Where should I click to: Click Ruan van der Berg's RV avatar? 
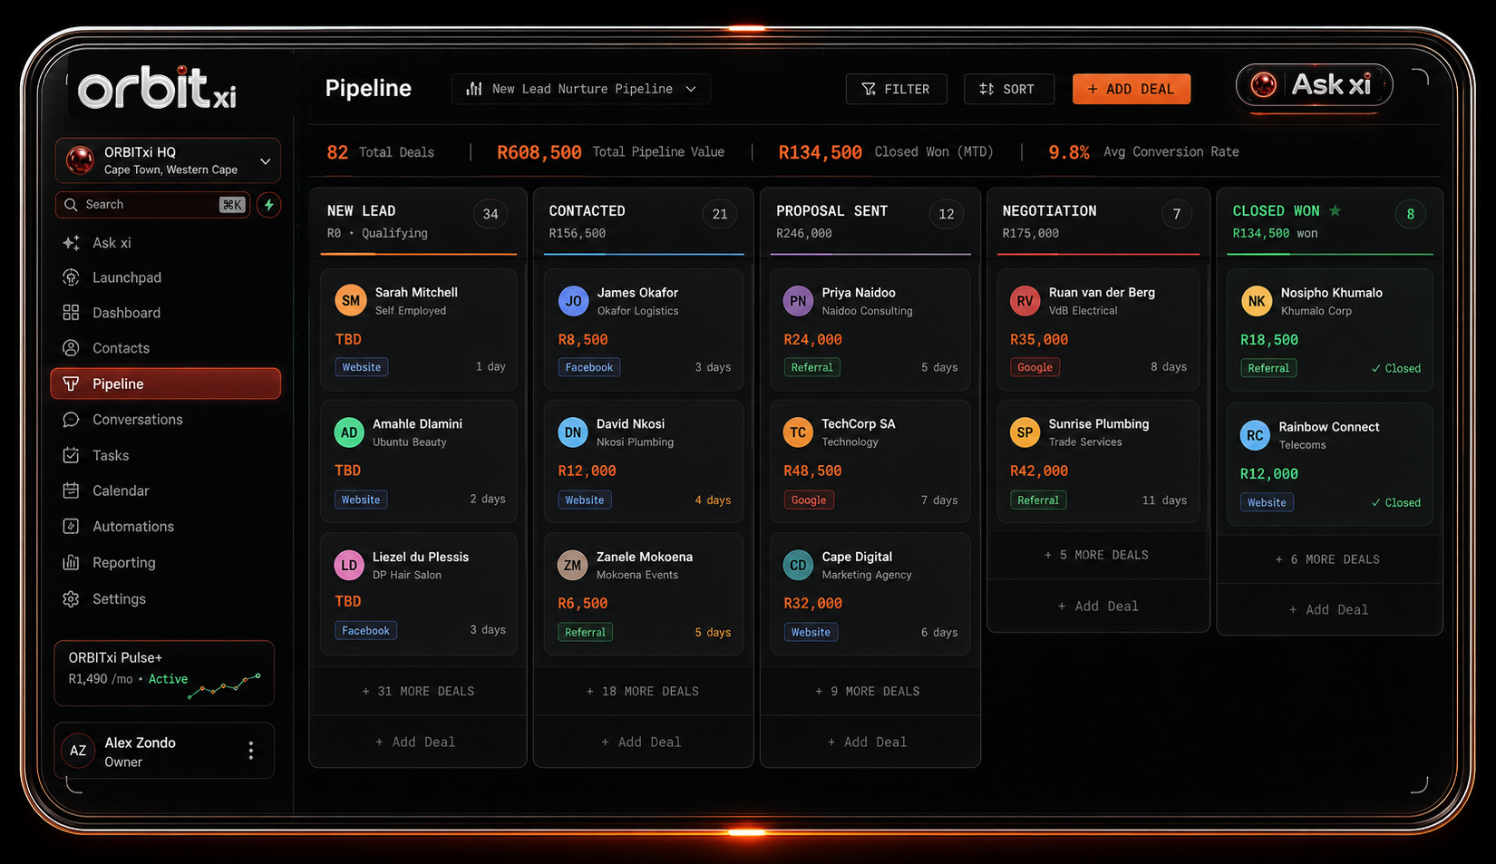coord(1025,301)
